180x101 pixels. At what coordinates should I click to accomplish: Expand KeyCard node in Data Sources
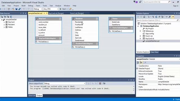pyautogui.click(x=4, y=22)
